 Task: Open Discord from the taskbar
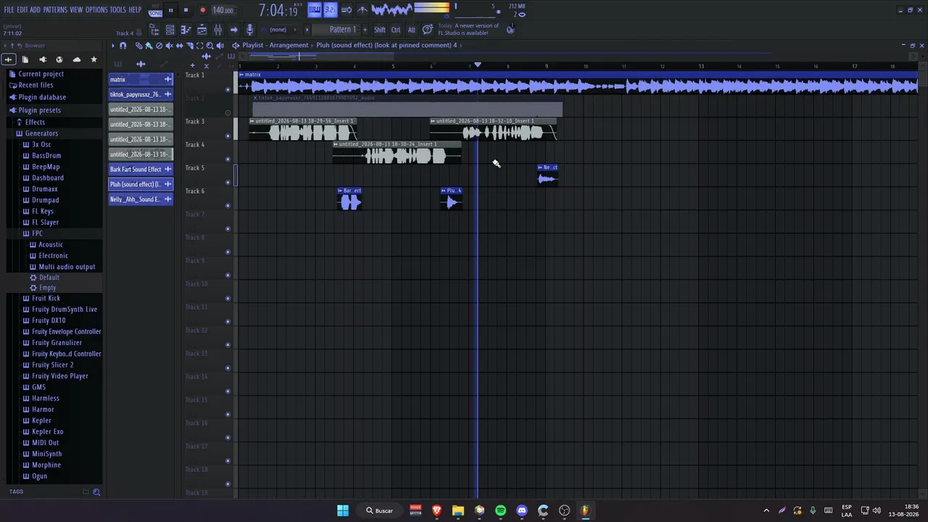pos(522,510)
